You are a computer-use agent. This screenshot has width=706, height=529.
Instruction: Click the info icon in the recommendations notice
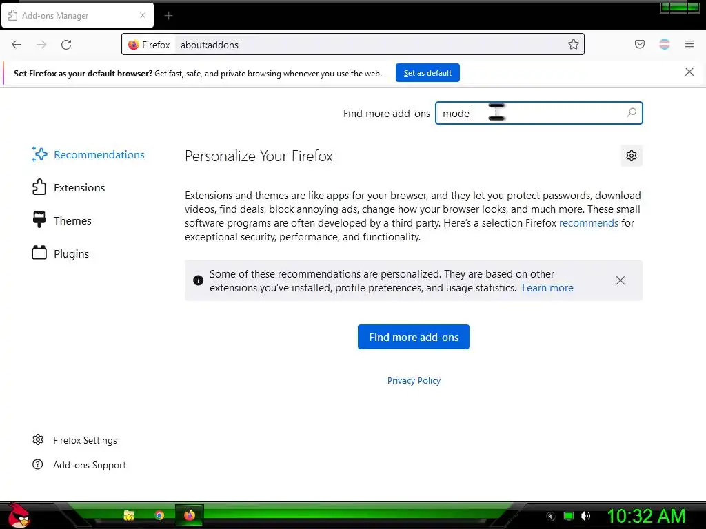click(198, 280)
